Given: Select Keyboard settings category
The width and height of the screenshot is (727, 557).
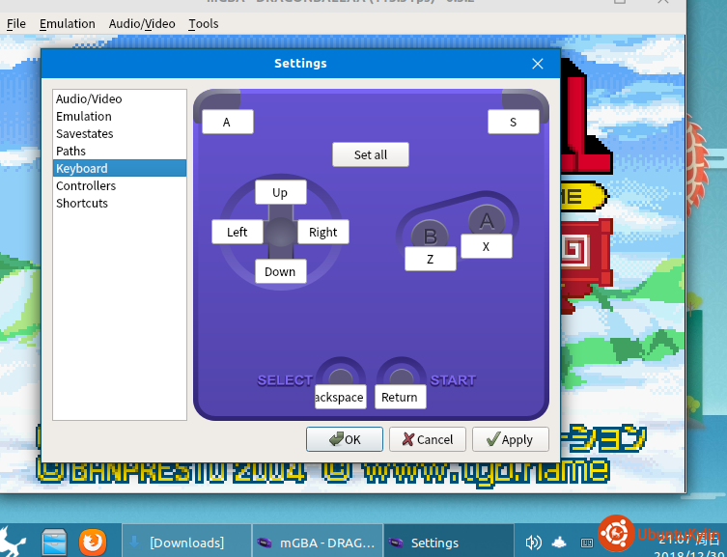Looking at the screenshot, I should pos(120,168).
